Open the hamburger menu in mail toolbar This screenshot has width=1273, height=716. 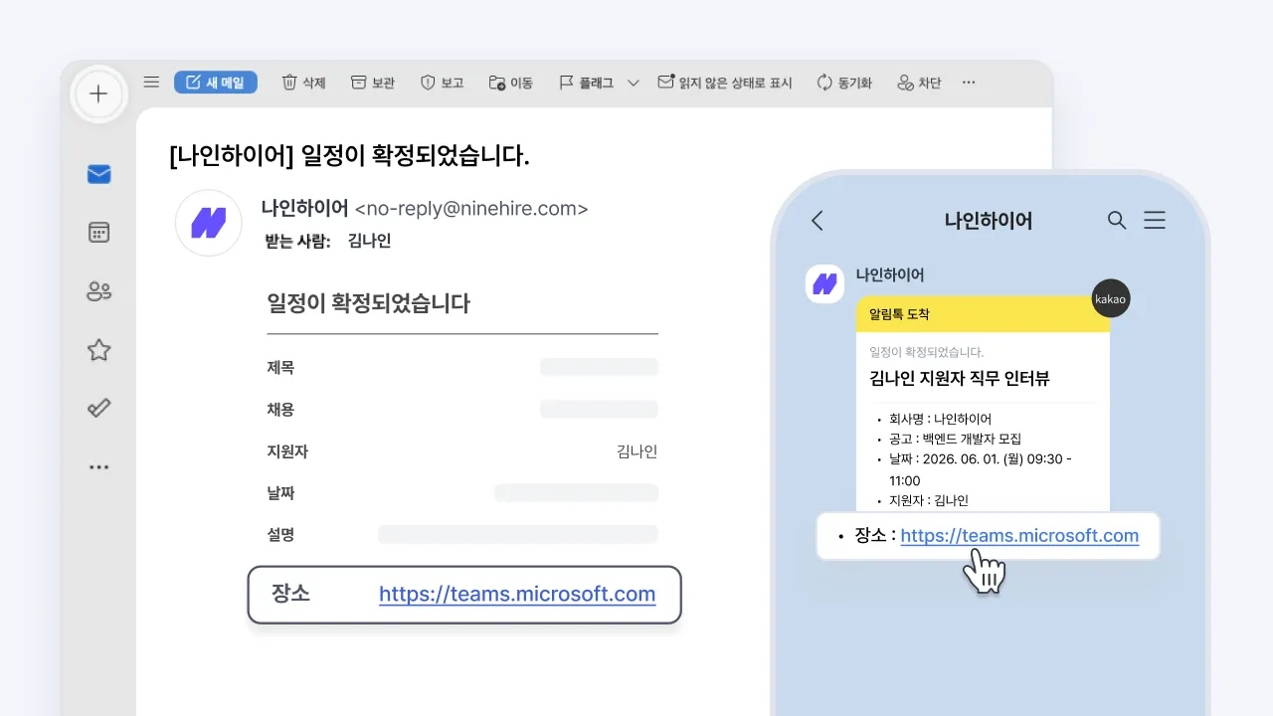151,83
